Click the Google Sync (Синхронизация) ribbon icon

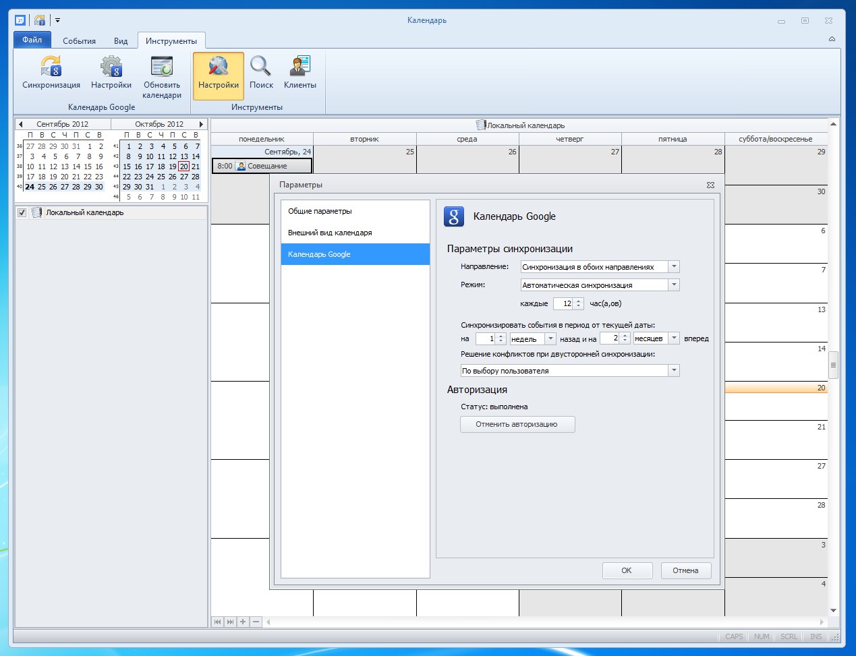(x=51, y=73)
